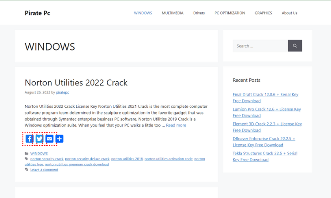
Task: Click the search magnifier button
Action: [x=295, y=46]
